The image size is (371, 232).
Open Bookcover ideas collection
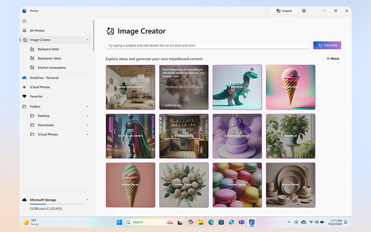pyautogui.click(x=50, y=58)
